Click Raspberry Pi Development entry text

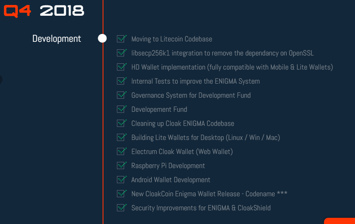(x=168, y=166)
